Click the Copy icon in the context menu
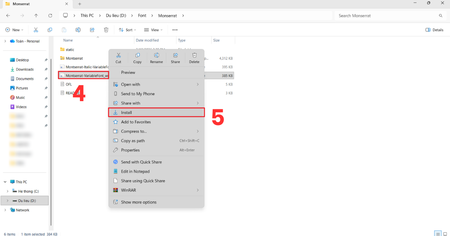Viewport: 450px width, 236px height. (137, 55)
